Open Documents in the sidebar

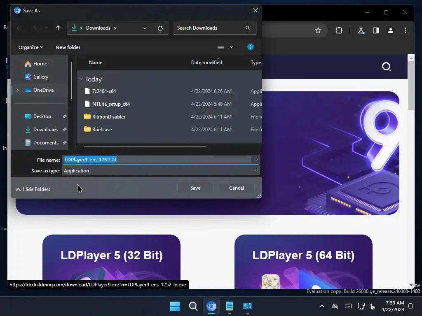(46, 143)
